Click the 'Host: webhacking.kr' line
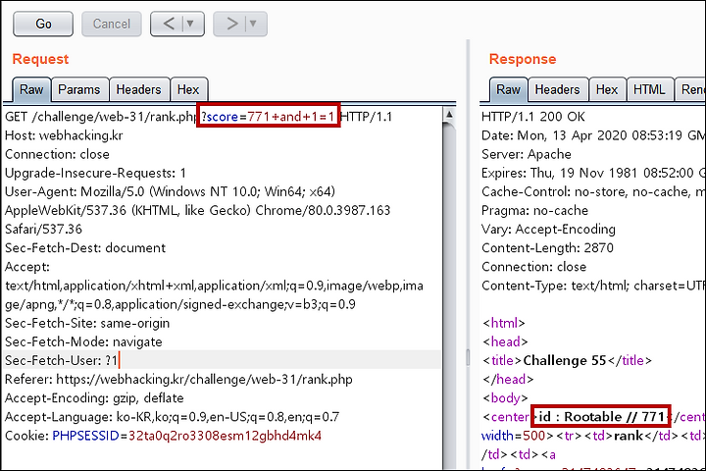 coord(64,135)
